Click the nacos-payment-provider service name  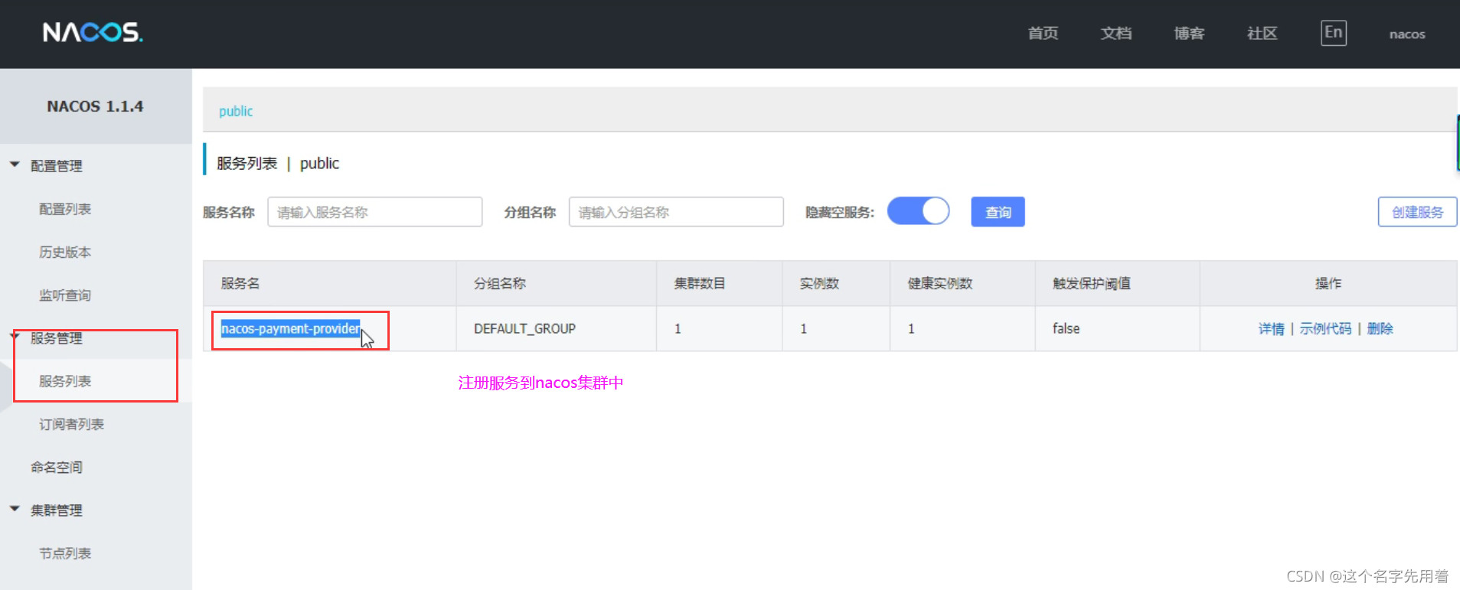[290, 328]
